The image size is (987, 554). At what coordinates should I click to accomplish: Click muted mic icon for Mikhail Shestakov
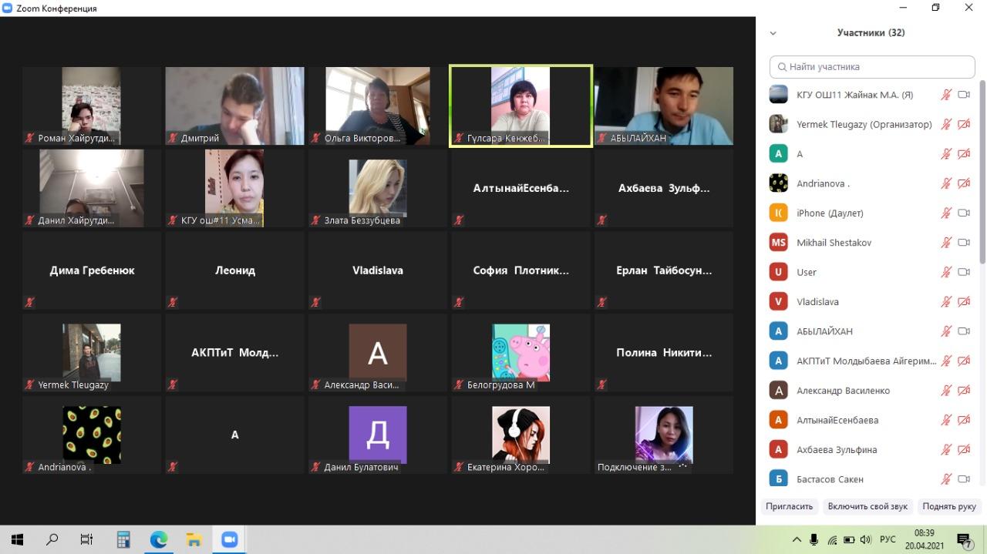point(946,243)
